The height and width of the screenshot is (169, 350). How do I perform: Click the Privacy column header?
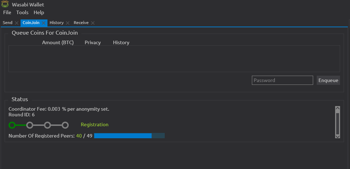[x=92, y=42]
